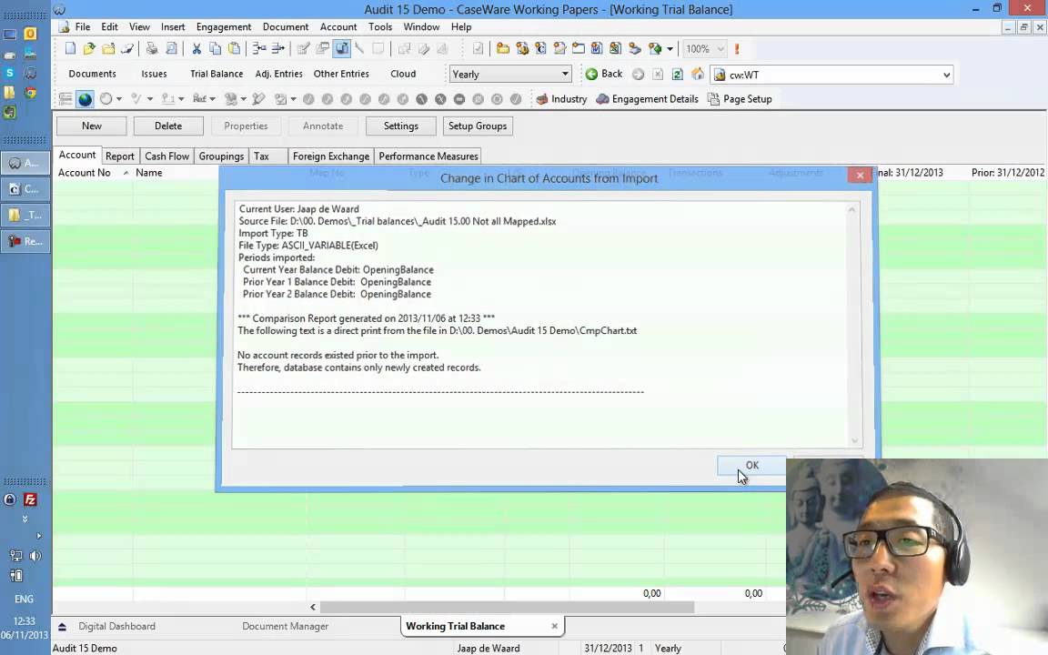Click the FileZilla icon in the system tray
The image size is (1048, 655).
pyautogui.click(x=30, y=499)
